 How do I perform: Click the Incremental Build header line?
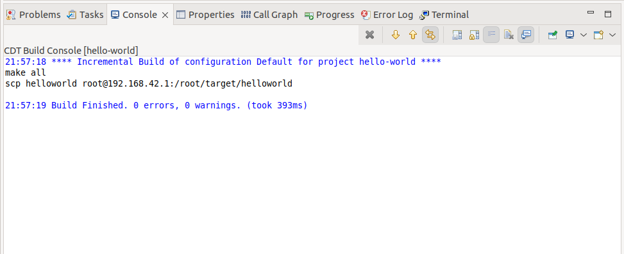[x=223, y=62]
